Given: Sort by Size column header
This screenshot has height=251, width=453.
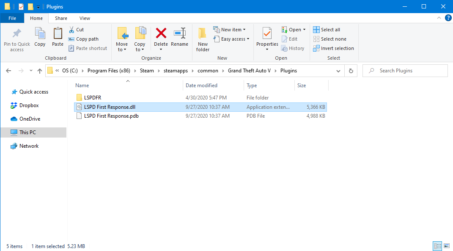Looking at the screenshot, I should pos(311,86).
